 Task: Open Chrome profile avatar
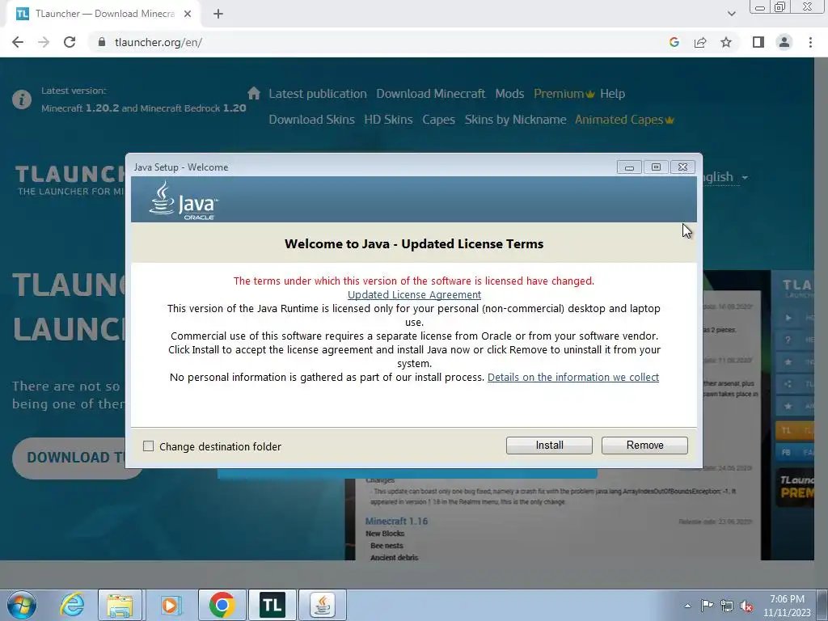pos(784,42)
